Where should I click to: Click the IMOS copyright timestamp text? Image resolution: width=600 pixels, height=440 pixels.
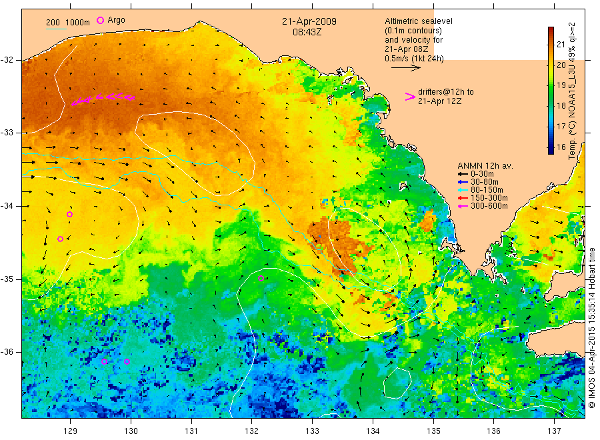tap(591, 328)
